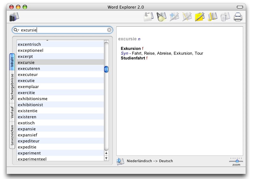Select the word expansie

[60, 129]
